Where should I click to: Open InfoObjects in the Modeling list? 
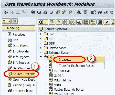click(x=21, y=57)
